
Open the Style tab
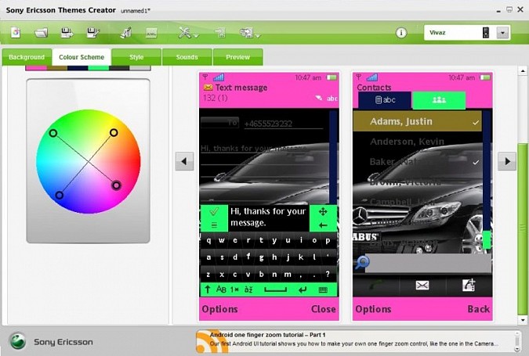136,57
